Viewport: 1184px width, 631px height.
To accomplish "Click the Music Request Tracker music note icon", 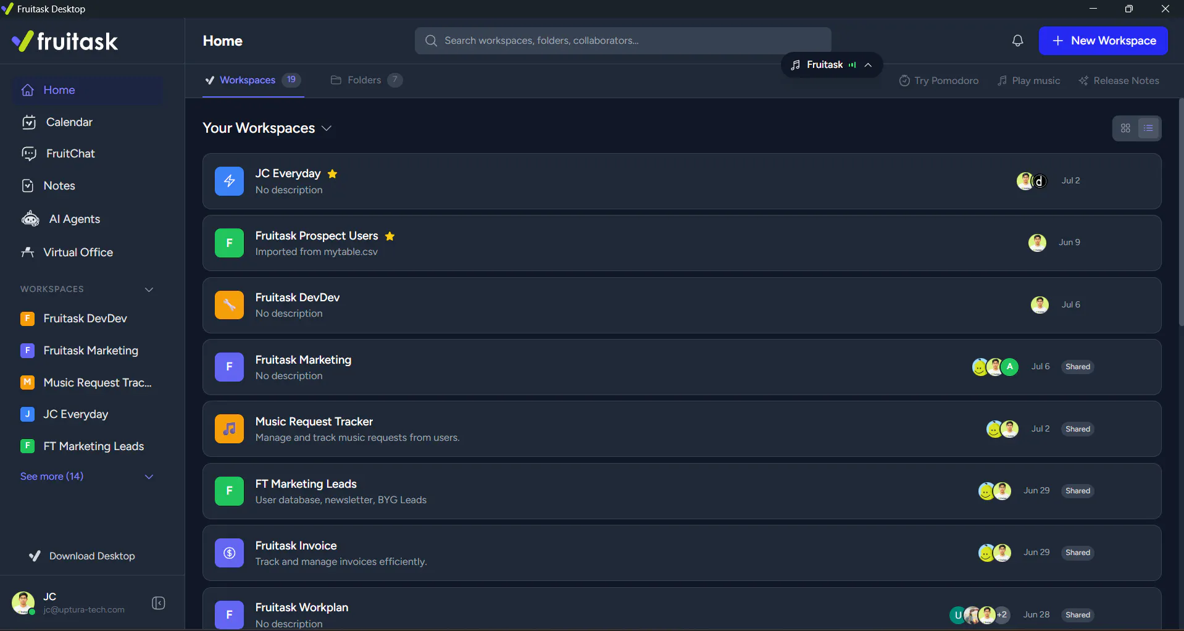I will pos(229,429).
